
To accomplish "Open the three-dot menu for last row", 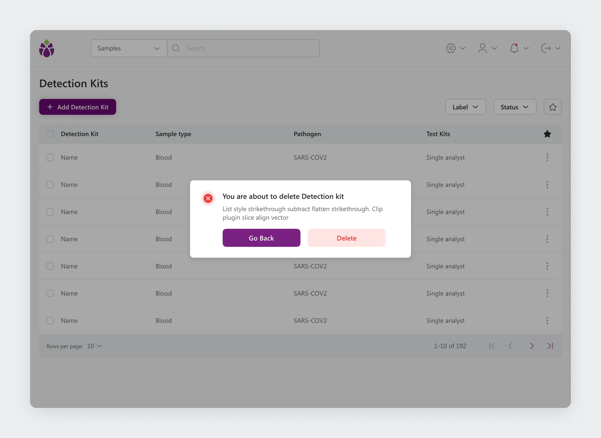I will 547,321.
